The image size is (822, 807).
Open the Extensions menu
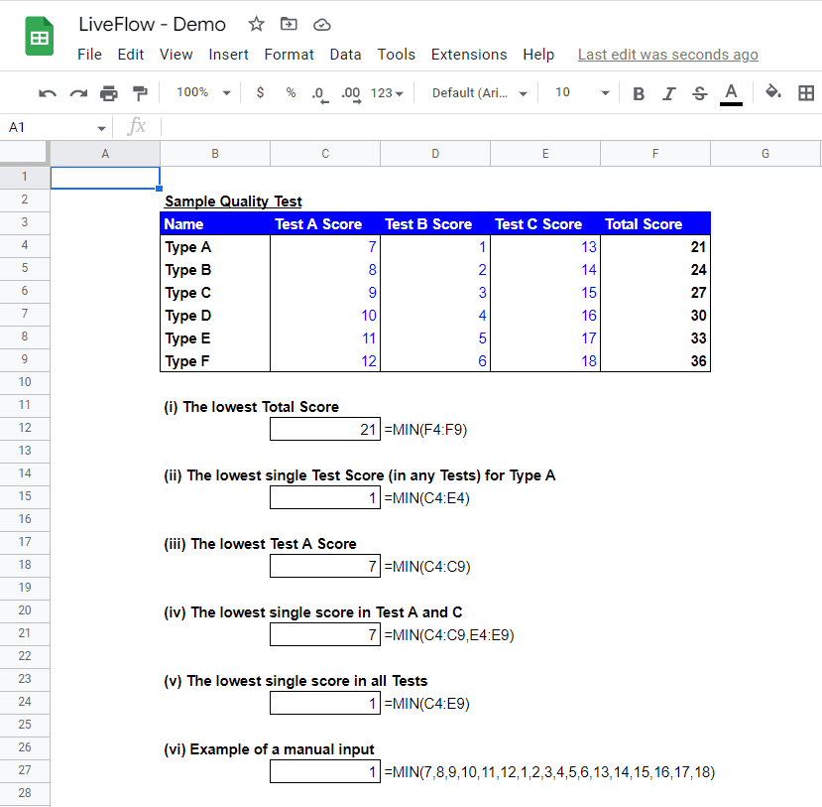468,55
